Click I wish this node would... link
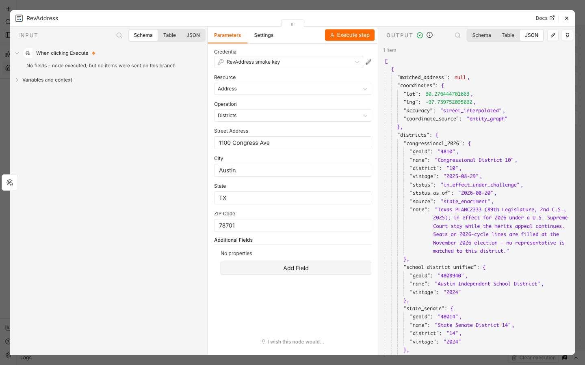Image resolution: width=585 pixels, height=365 pixels. click(x=293, y=342)
